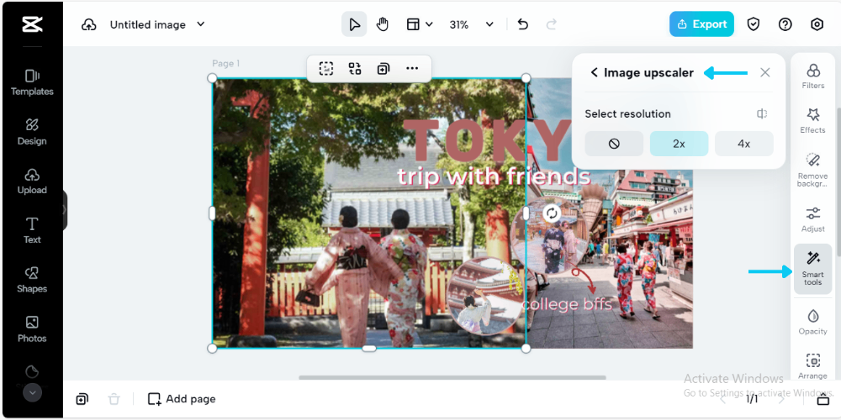Open the Upload panel
Screen dimensions: 841x420
point(32,181)
